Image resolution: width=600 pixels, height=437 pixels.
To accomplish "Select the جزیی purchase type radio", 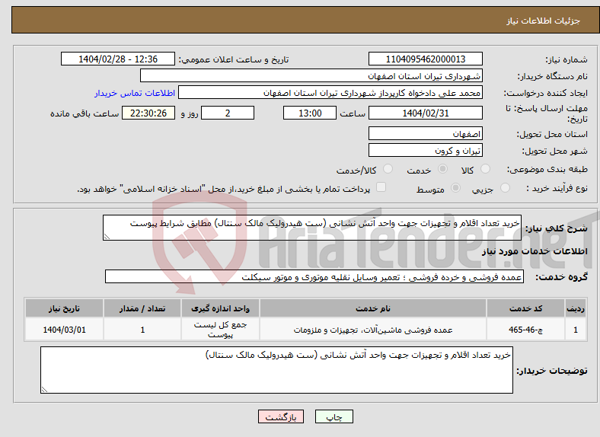I will pos(505,187).
